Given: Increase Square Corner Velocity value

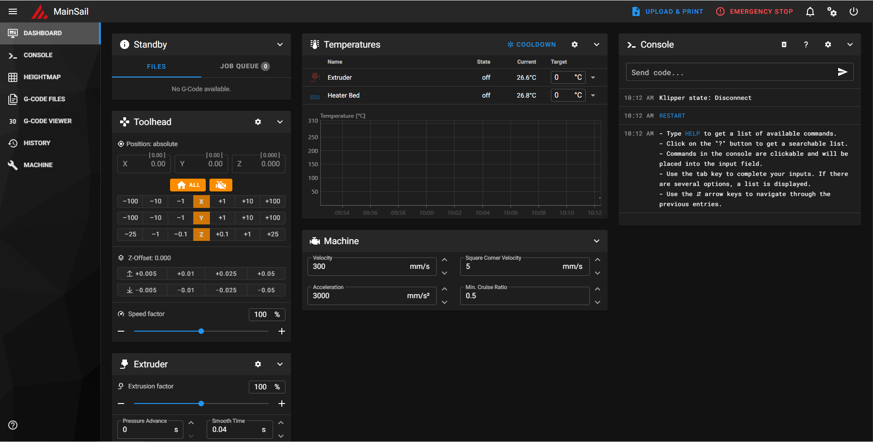Looking at the screenshot, I should click(x=598, y=260).
